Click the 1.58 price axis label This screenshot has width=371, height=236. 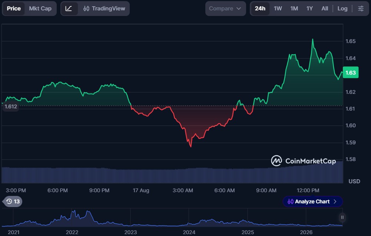click(x=350, y=159)
